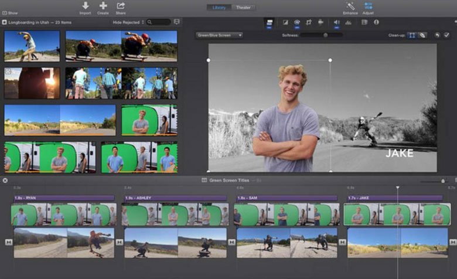Select Jake green screen clip in timeline

point(397,215)
